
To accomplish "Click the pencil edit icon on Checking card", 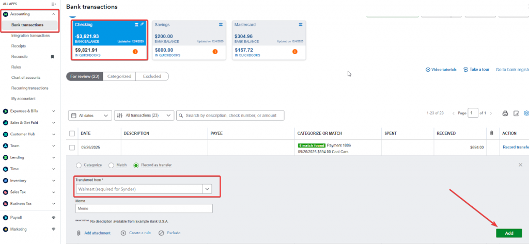I will [x=143, y=24].
